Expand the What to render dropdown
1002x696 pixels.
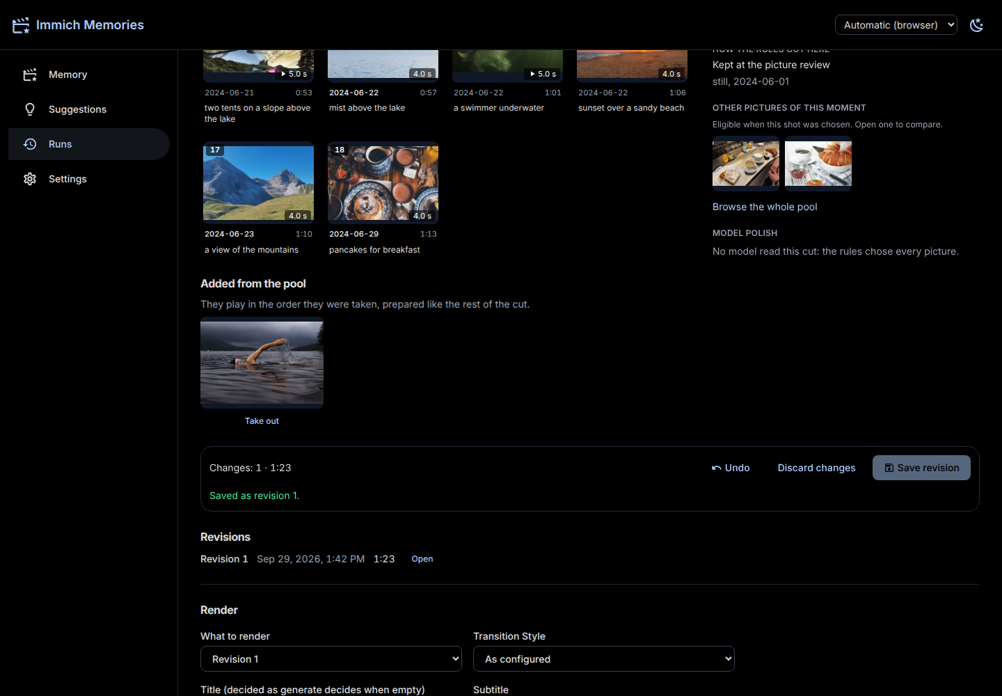point(331,659)
